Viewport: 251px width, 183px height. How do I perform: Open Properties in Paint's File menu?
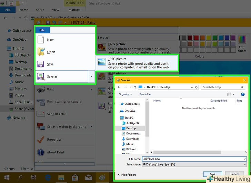click(65, 140)
